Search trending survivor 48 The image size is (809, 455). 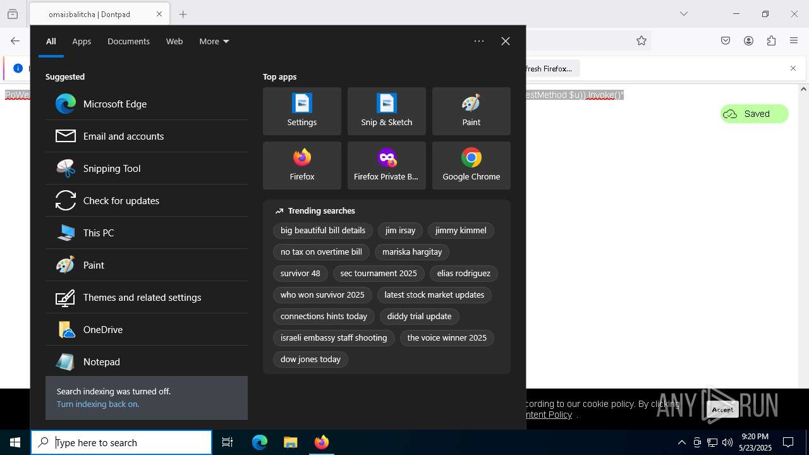[300, 274]
